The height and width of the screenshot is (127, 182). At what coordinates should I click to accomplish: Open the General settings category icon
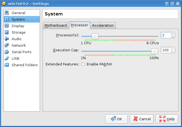7,13
